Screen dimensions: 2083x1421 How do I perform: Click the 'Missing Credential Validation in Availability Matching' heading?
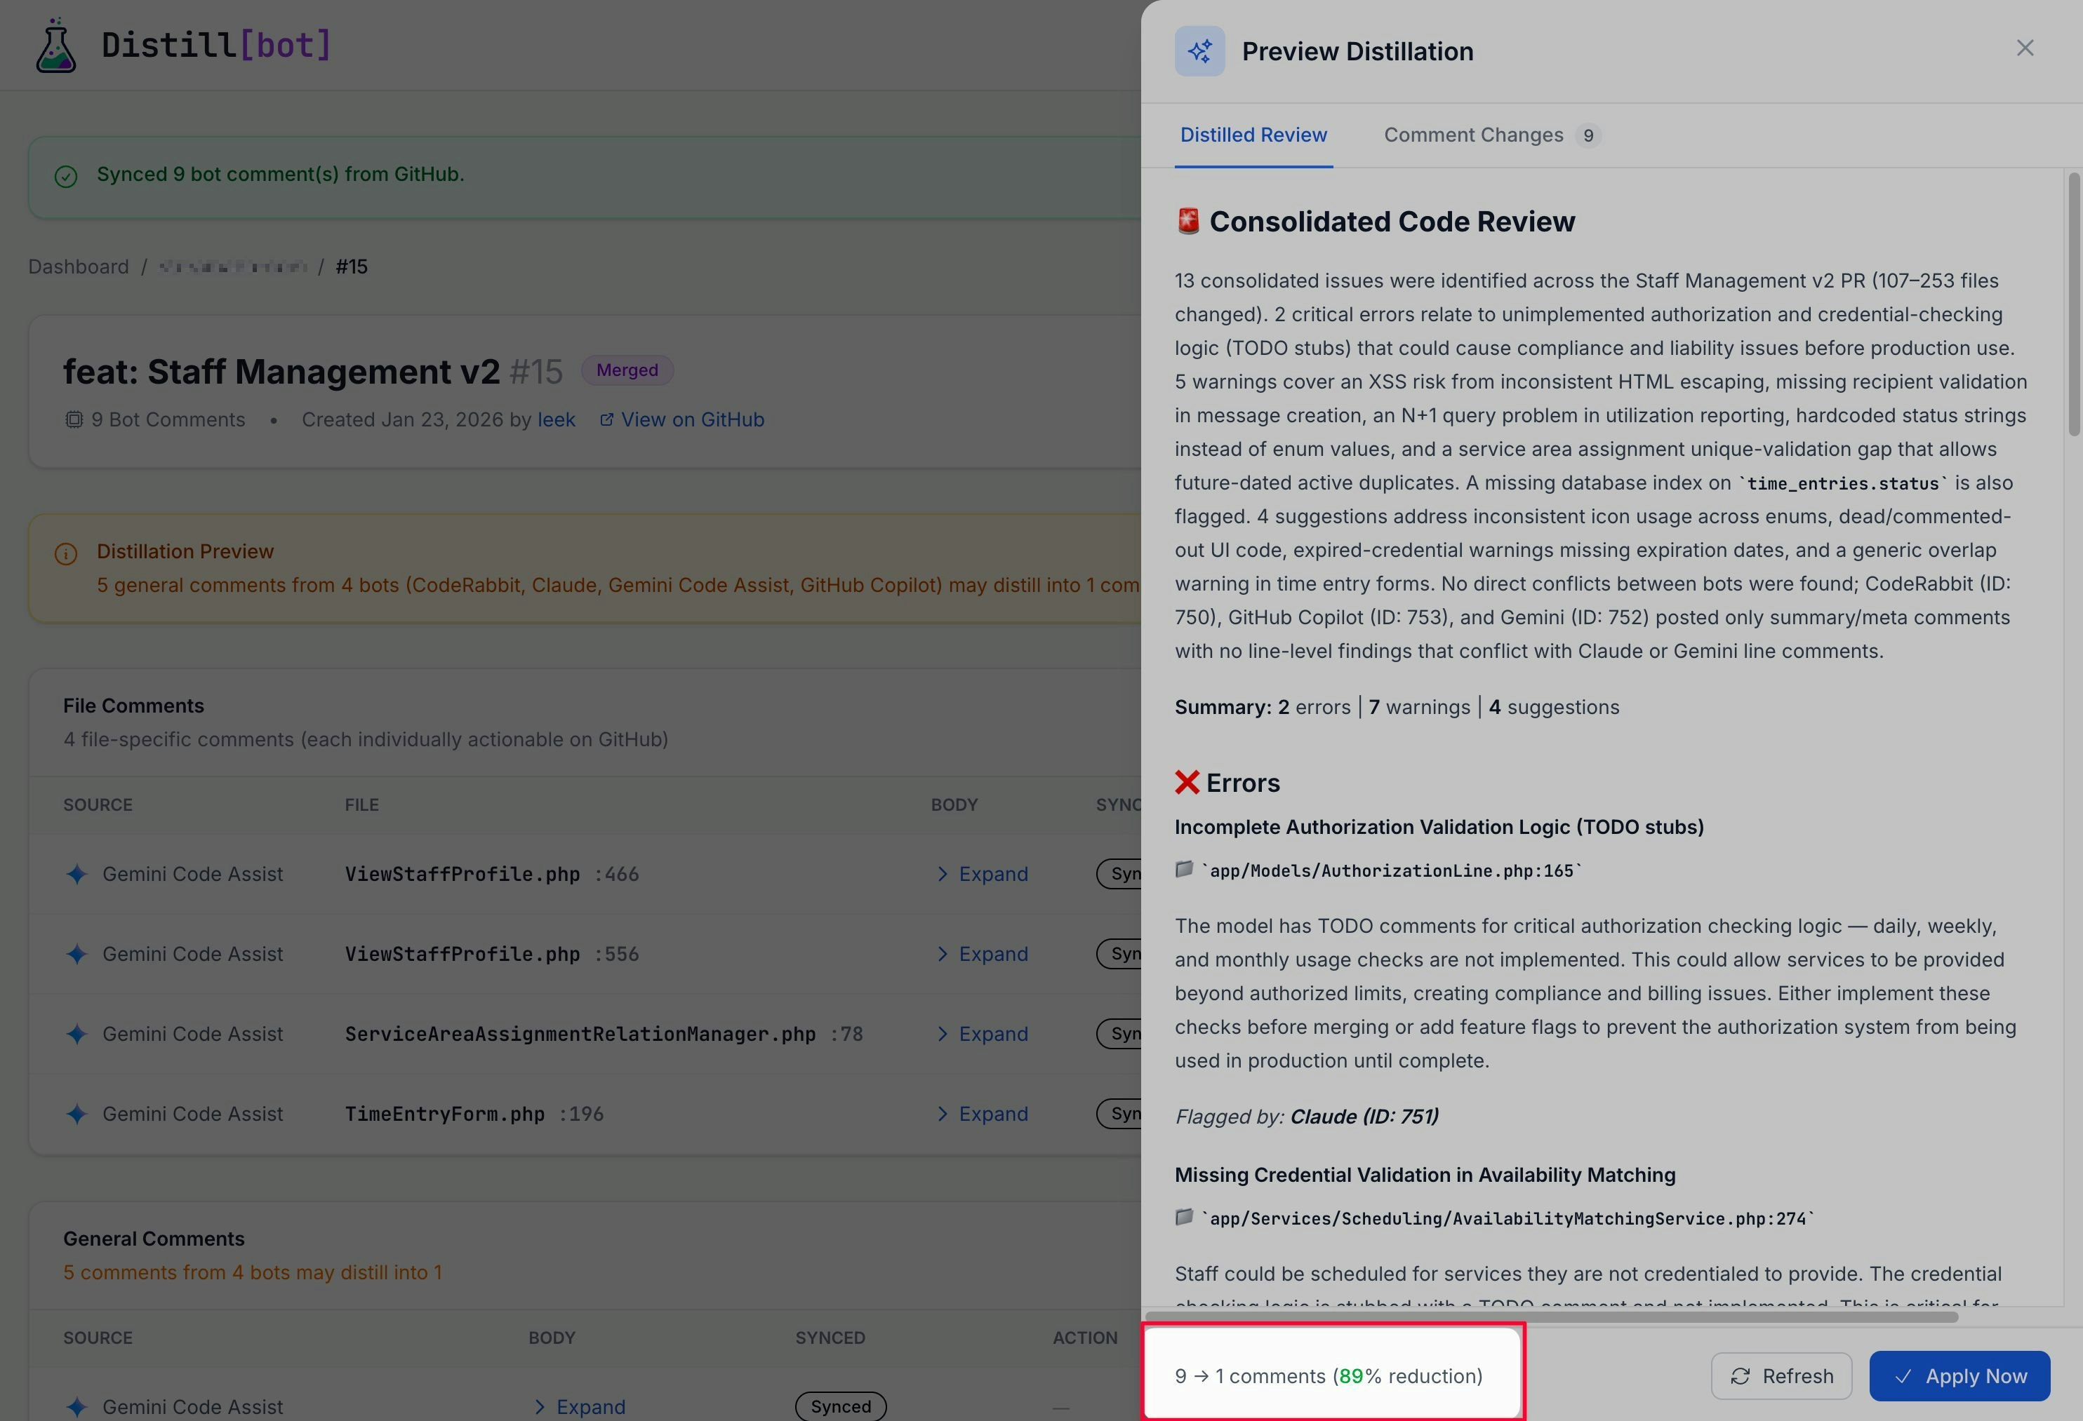pyautogui.click(x=1424, y=1175)
